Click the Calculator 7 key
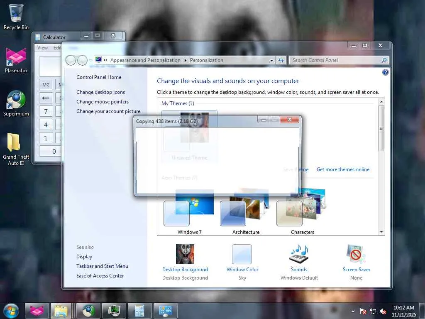This screenshot has height=319, width=425. (x=46, y=111)
